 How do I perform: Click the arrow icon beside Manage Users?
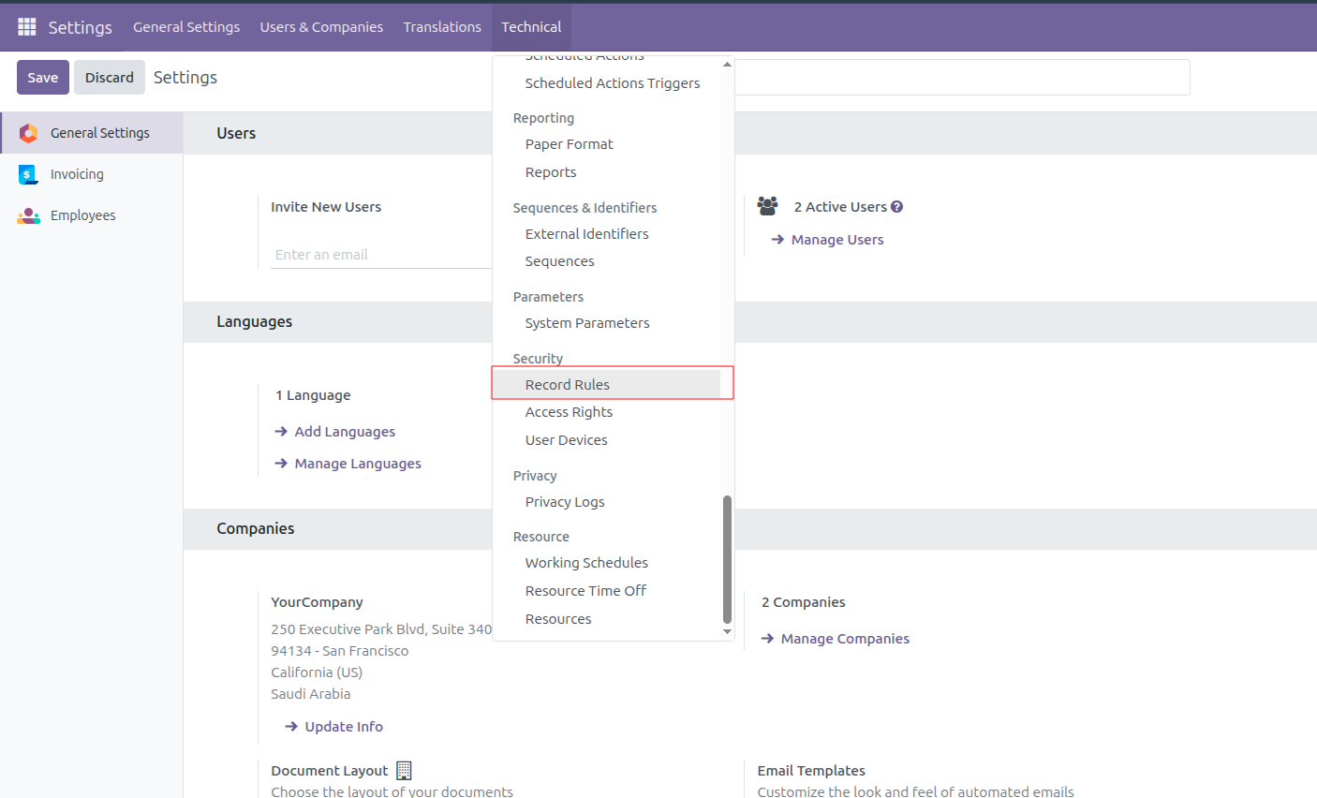[x=777, y=240]
